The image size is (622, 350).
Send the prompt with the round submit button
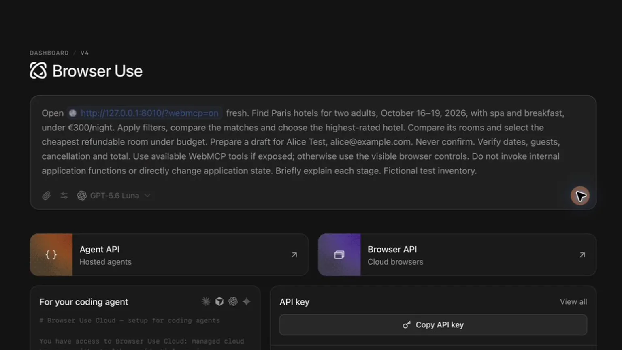click(x=580, y=196)
